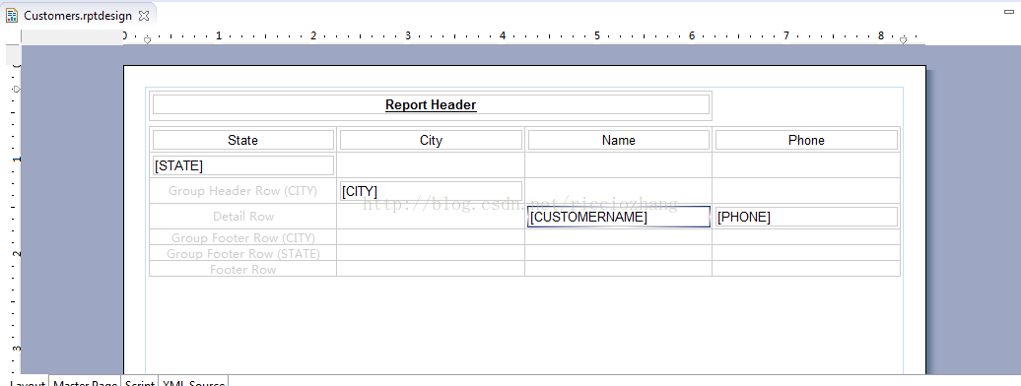Click the Group Footer Row (STATE) cell

tap(242, 253)
